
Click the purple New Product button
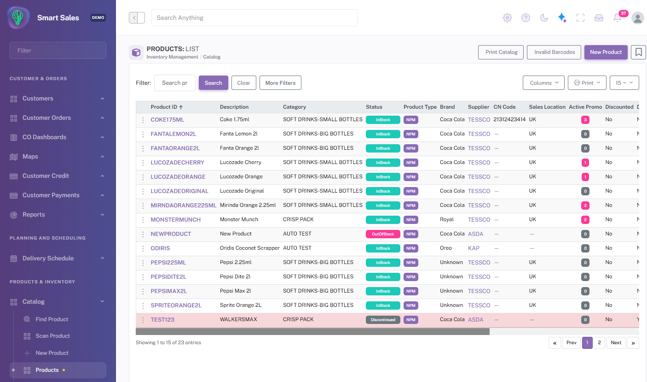(606, 52)
